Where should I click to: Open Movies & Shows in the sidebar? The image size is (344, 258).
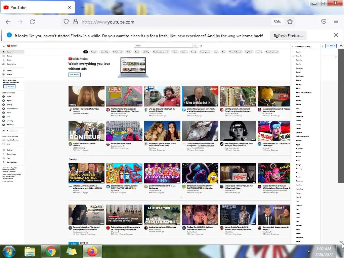pos(12,109)
